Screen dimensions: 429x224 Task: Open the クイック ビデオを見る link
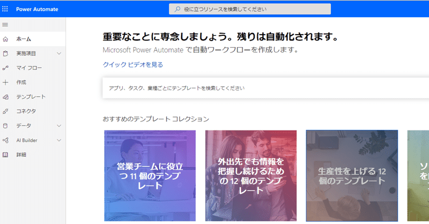click(x=132, y=65)
